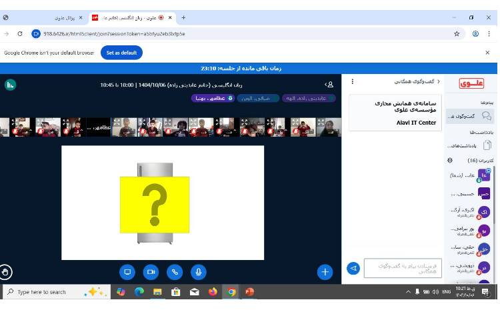Send chat message with paper plane button
Screen dimensions: 500x320
353,269
